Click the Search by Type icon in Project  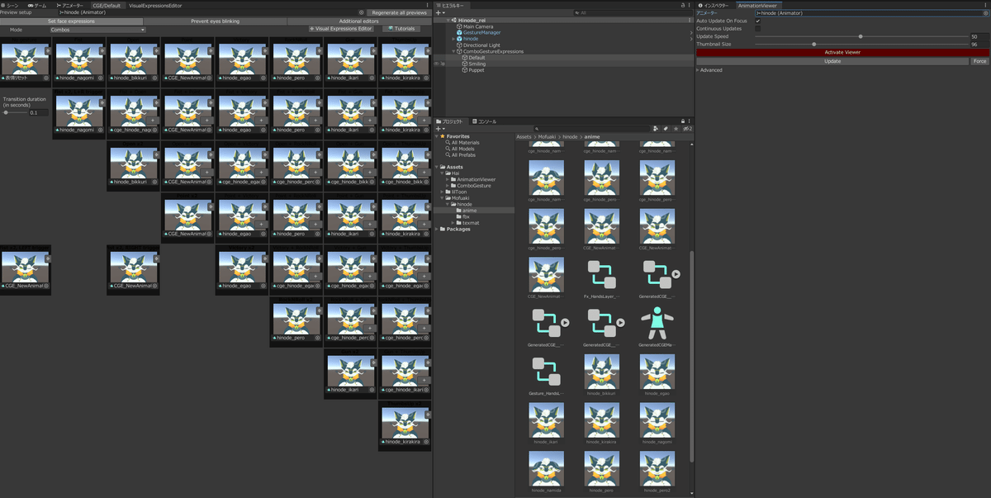point(656,129)
